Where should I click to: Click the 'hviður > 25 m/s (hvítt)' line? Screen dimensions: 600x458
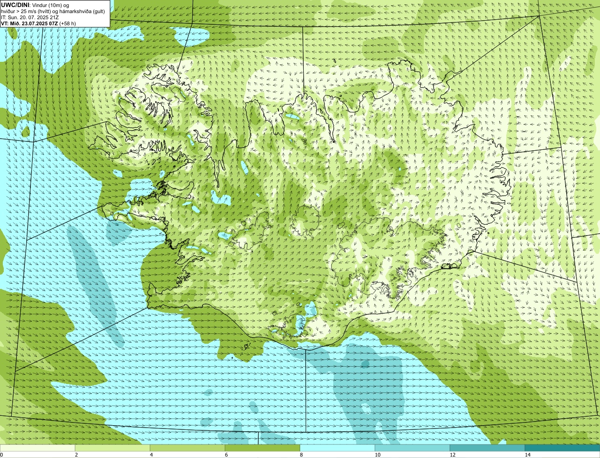click(x=53, y=11)
